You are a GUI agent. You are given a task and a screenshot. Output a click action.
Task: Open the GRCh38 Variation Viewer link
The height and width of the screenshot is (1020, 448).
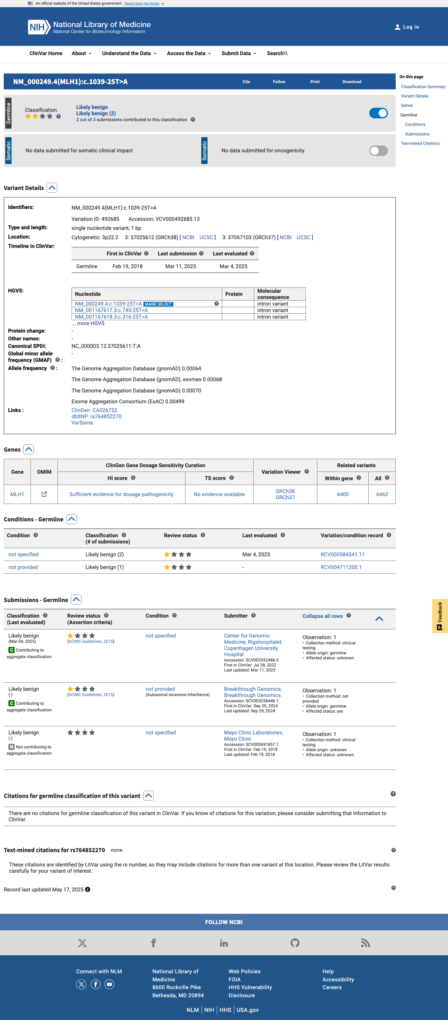[x=285, y=491]
